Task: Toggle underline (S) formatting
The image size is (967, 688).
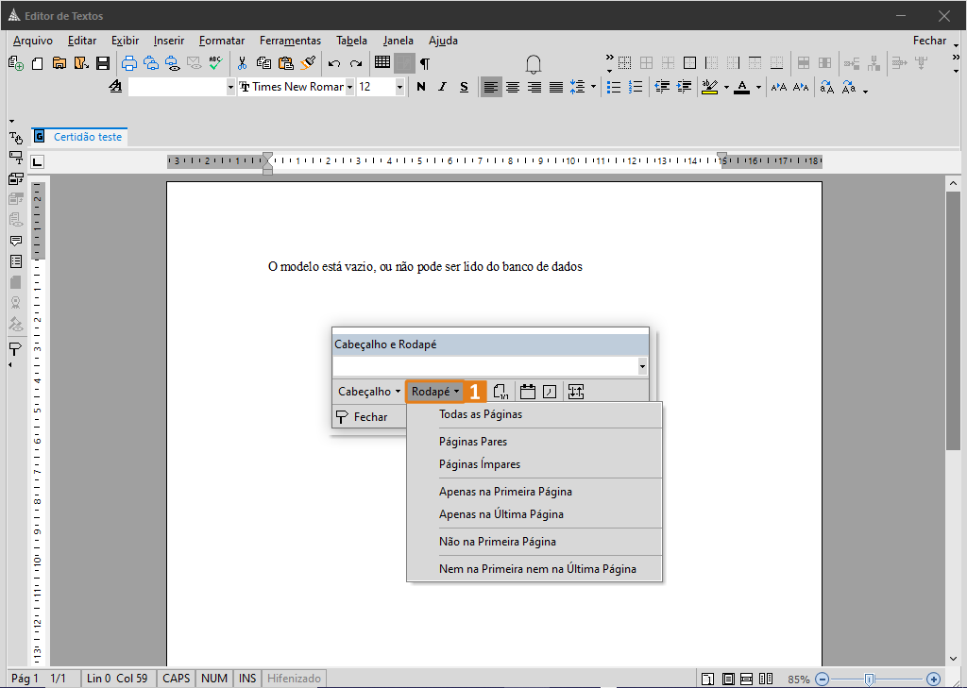Action: [x=464, y=87]
